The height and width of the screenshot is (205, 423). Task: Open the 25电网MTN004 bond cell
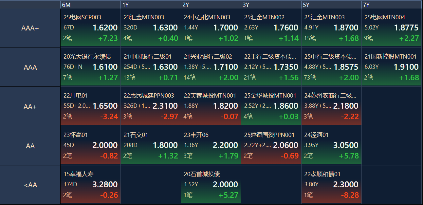click(x=392, y=28)
